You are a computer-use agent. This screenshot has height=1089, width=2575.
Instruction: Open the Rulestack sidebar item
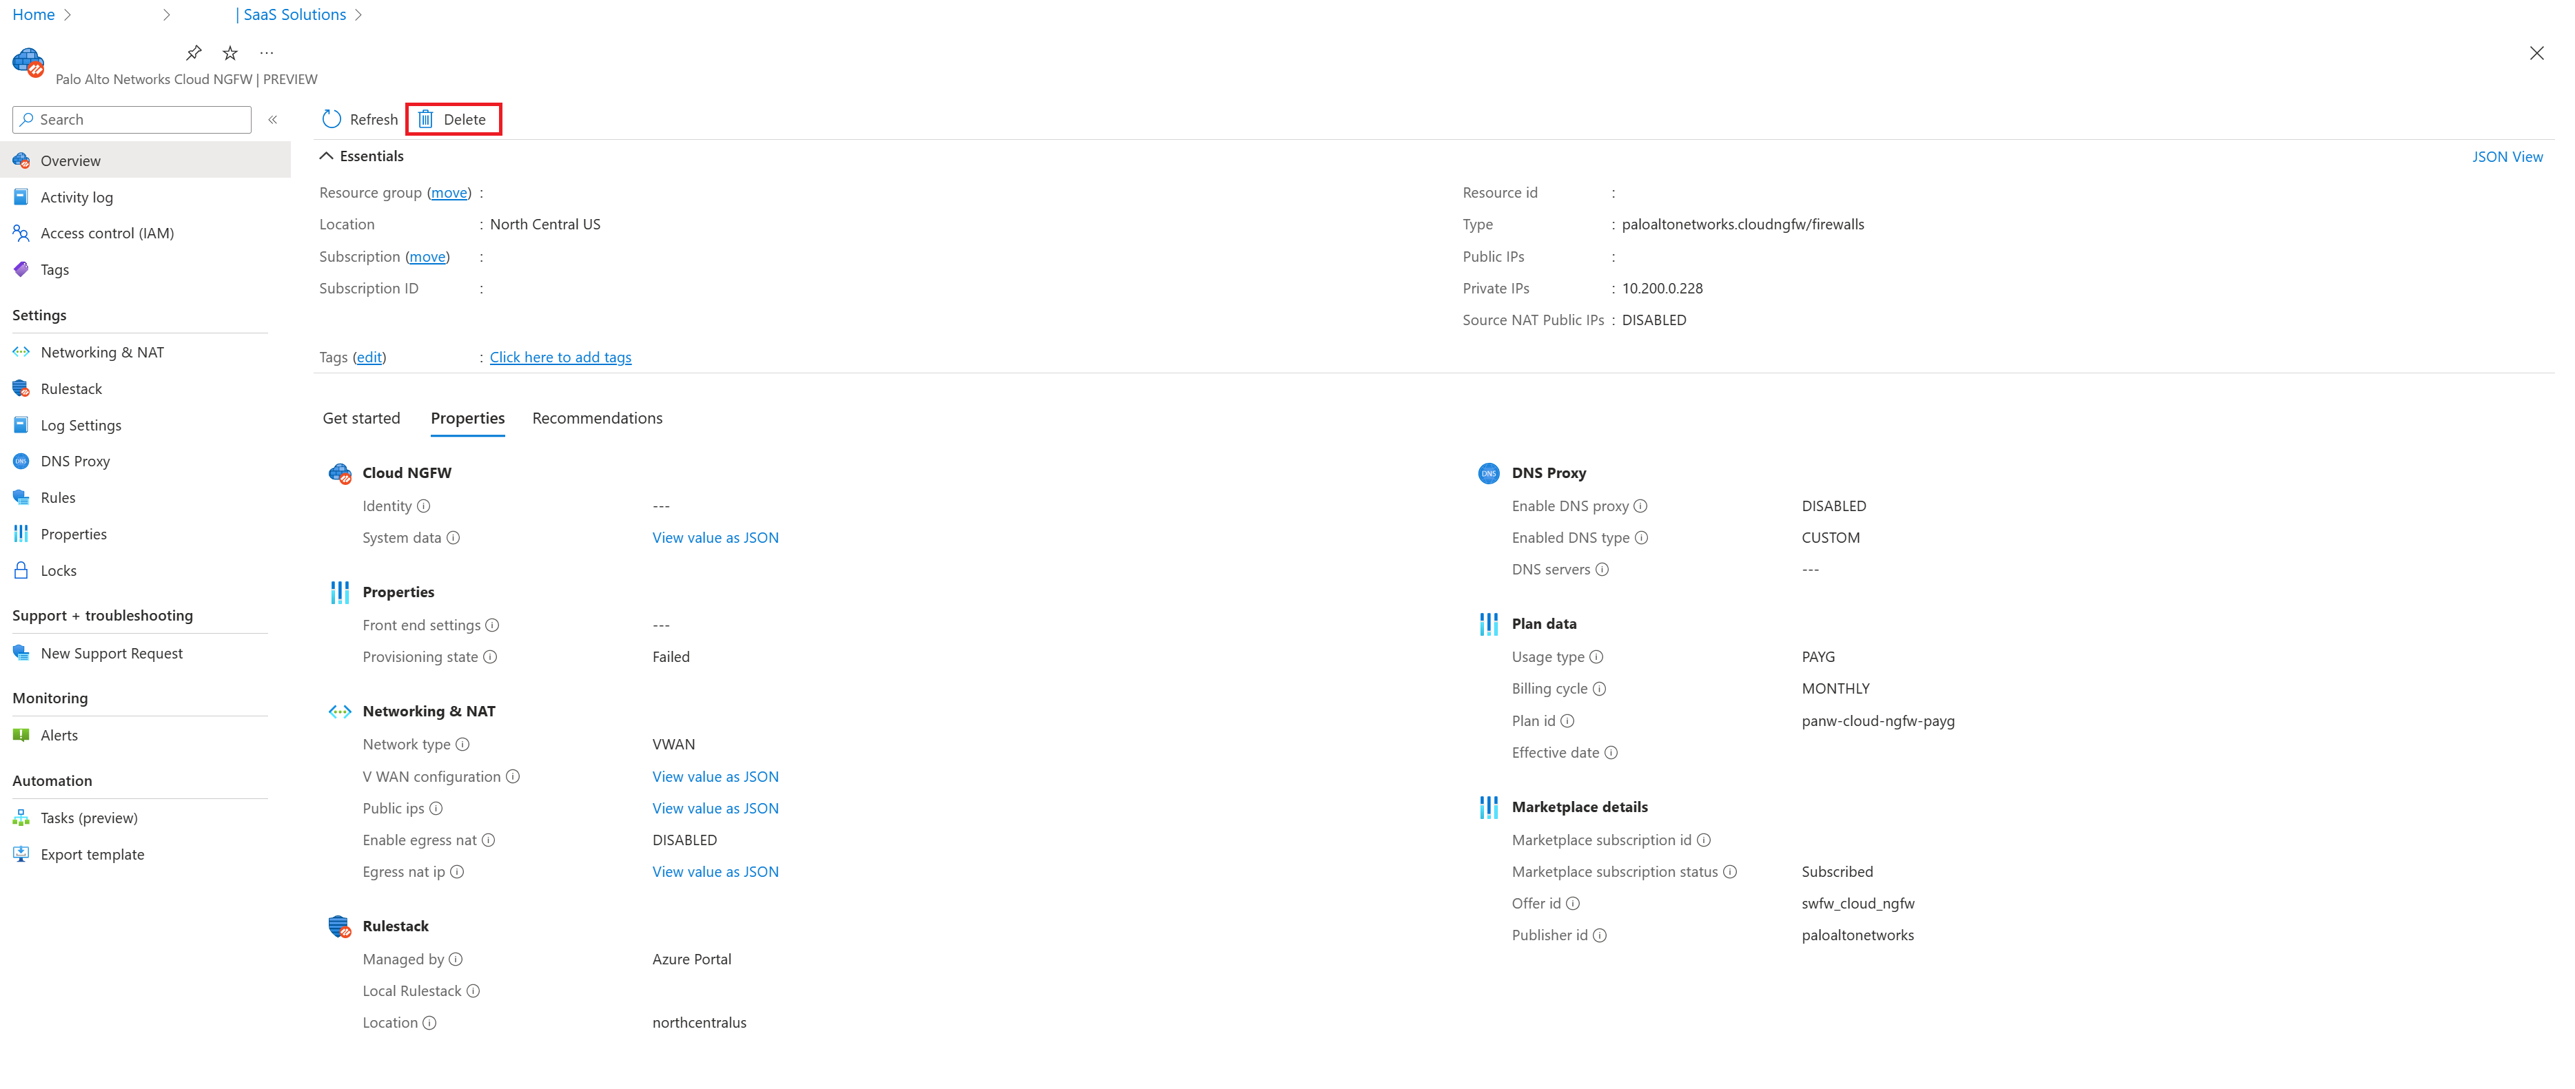pos(71,388)
